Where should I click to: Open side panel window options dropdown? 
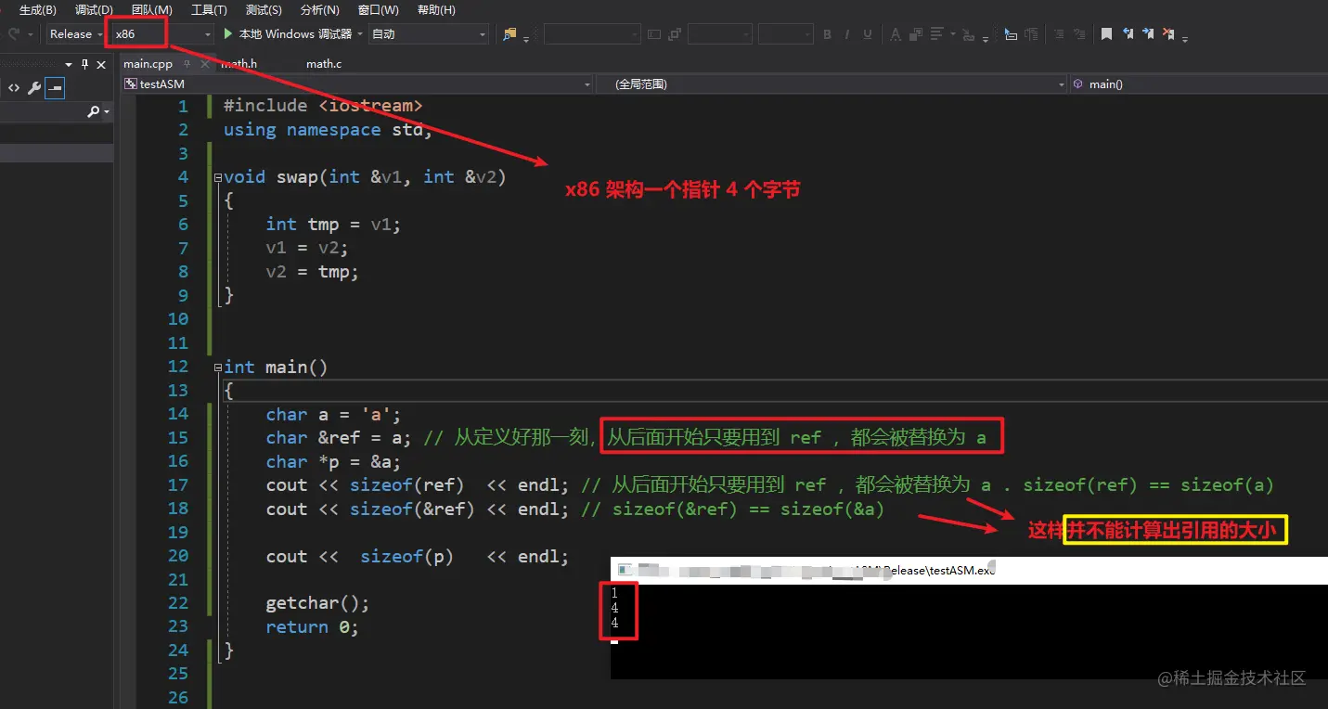tap(69, 64)
